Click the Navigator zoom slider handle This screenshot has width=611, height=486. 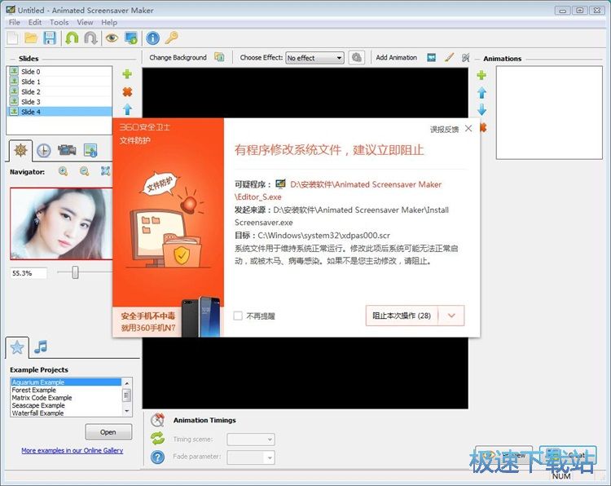[75, 272]
